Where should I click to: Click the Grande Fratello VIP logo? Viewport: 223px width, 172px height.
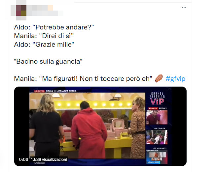click(x=157, y=98)
